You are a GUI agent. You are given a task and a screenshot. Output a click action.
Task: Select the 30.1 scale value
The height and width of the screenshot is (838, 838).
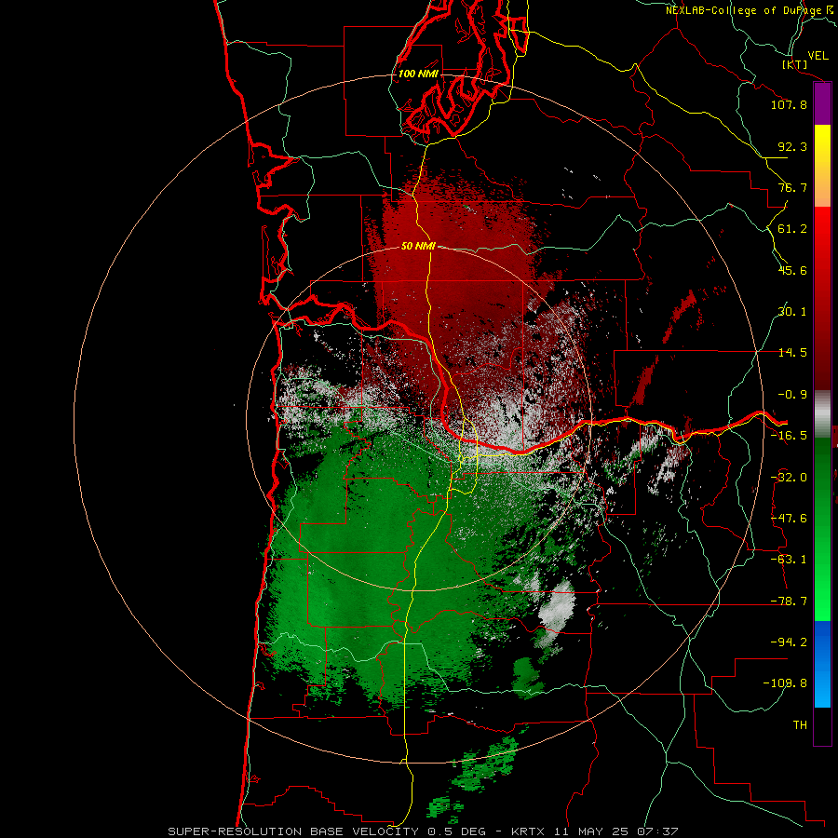pos(792,312)
